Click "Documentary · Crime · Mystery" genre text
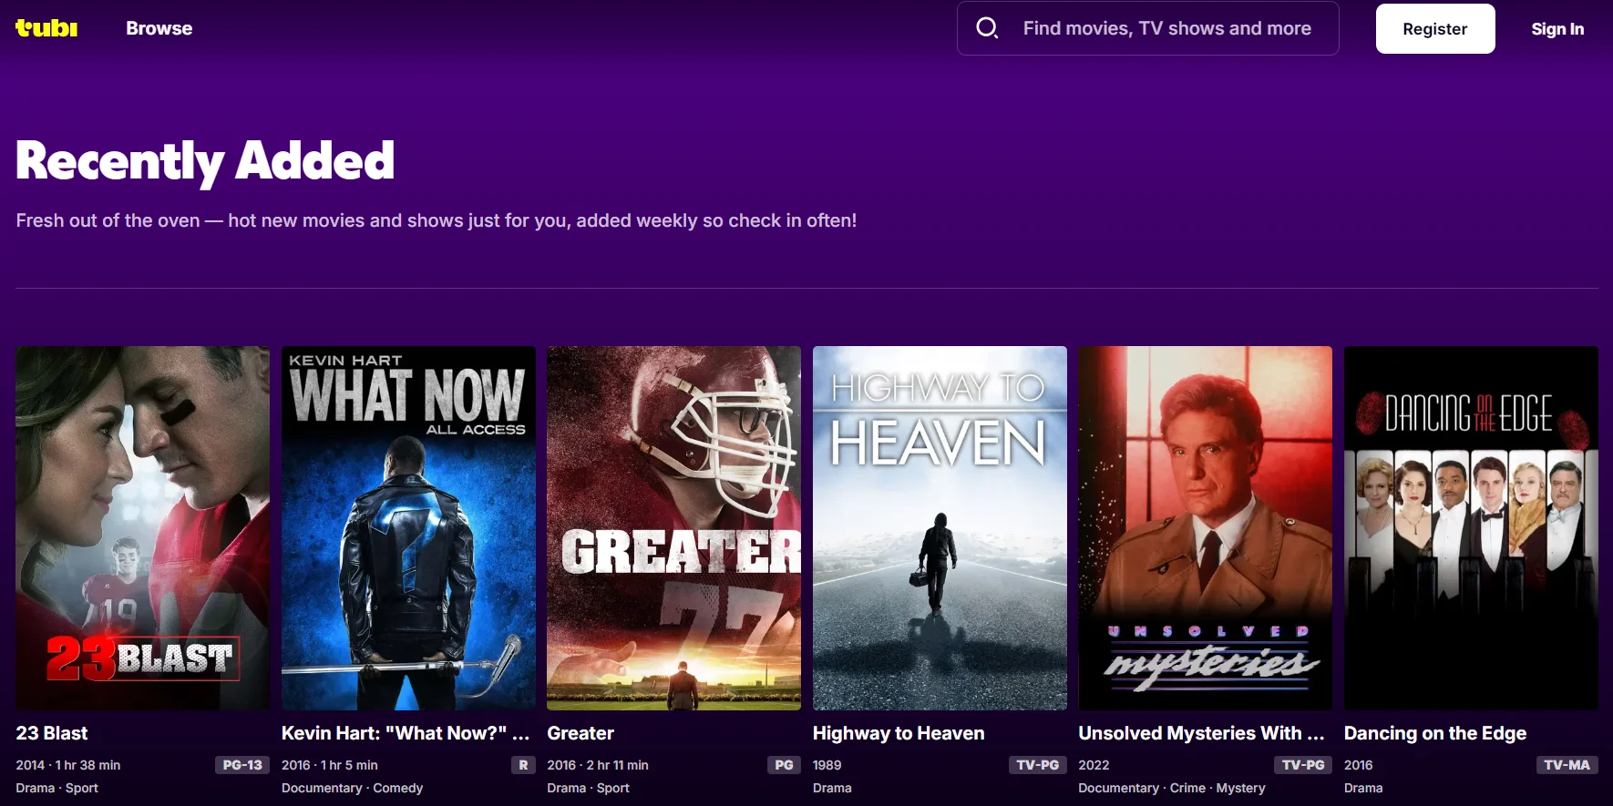This screenshot has height=806, width=1613. tap(1172, 788)
